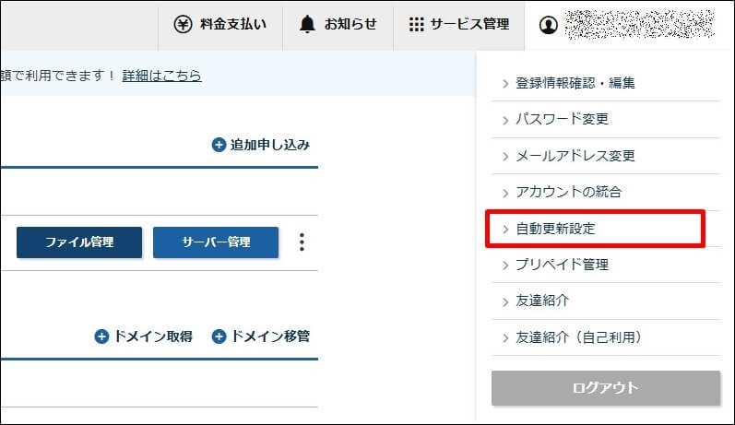Click the サーバー管理 button
This screenshot has height=425, width=735.
pyautogui.click(x=216, y=242)
